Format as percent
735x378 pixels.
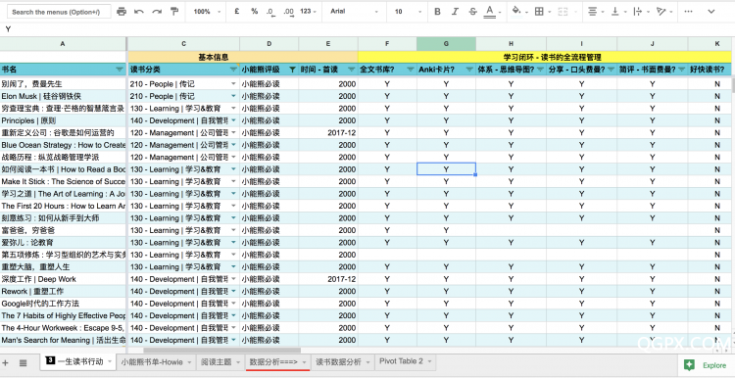pyautogui.click(x=254, y=12)
